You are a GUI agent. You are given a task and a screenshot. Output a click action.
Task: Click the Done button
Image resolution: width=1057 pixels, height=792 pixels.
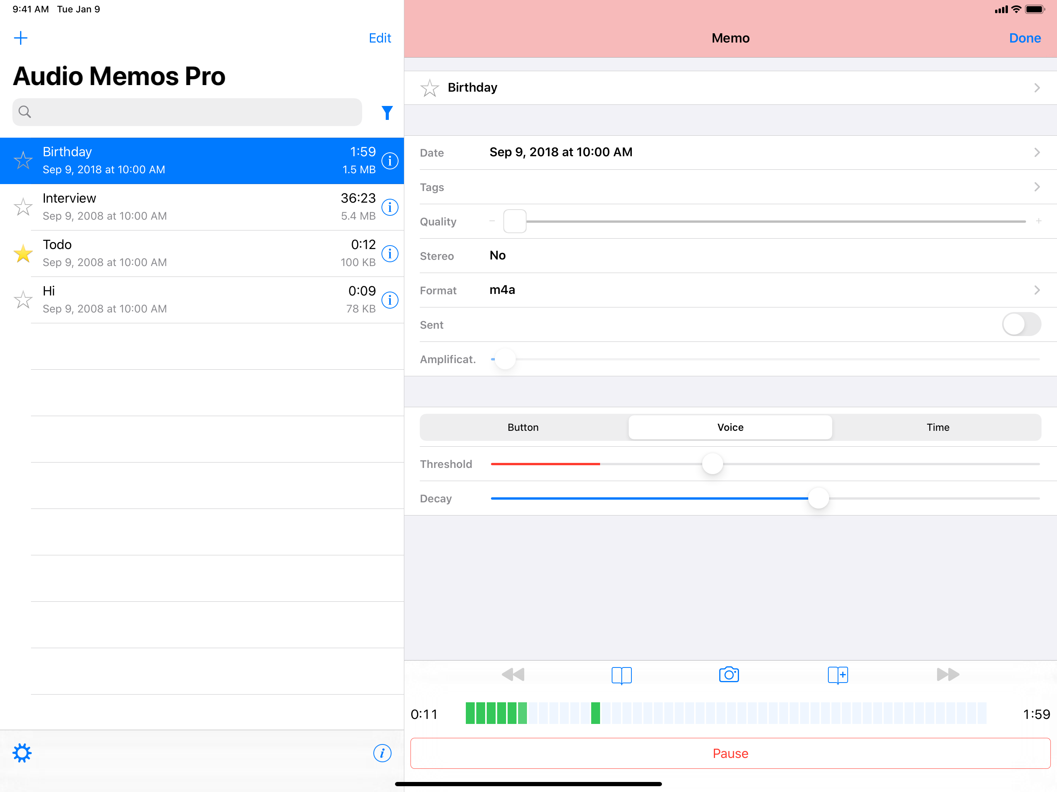[1025, 38]
